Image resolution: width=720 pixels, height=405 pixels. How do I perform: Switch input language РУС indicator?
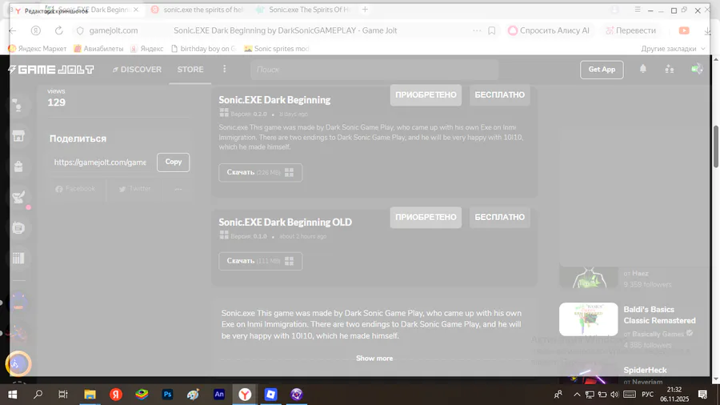647,395
